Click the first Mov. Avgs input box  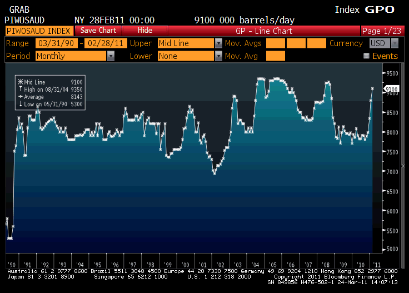pos(276,43)
